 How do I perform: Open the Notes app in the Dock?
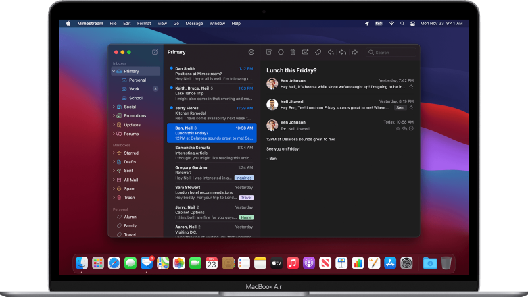pyautogui.click(x=260, y=263)
